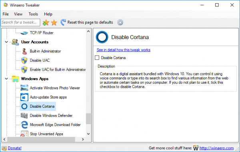Open 'See in detail how this tweak works' link
The height and width of the screenshot is (152, 240).
tap(124, 50)
